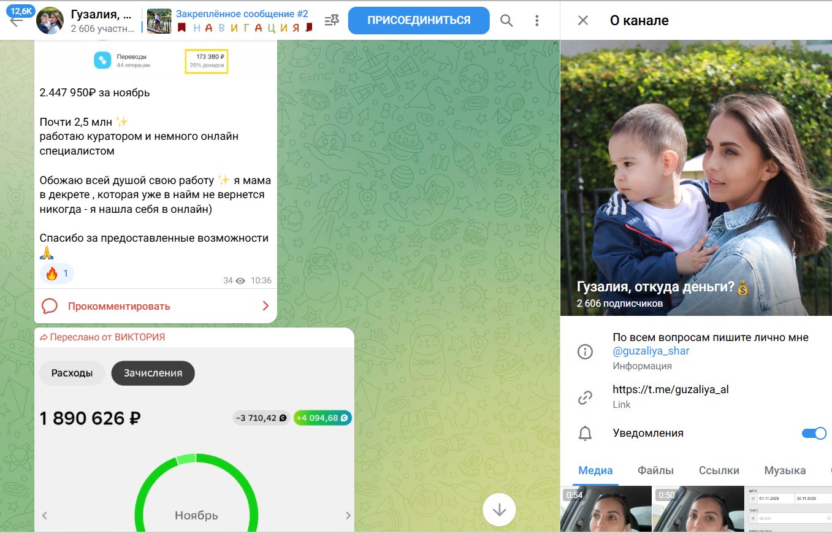Toggle channel notifications switch off

click(814, 433)
